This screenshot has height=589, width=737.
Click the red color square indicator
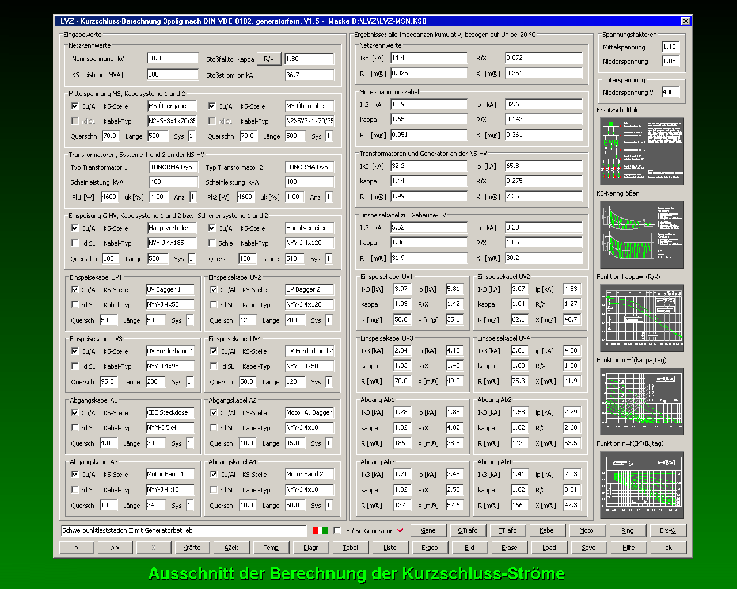315,530
